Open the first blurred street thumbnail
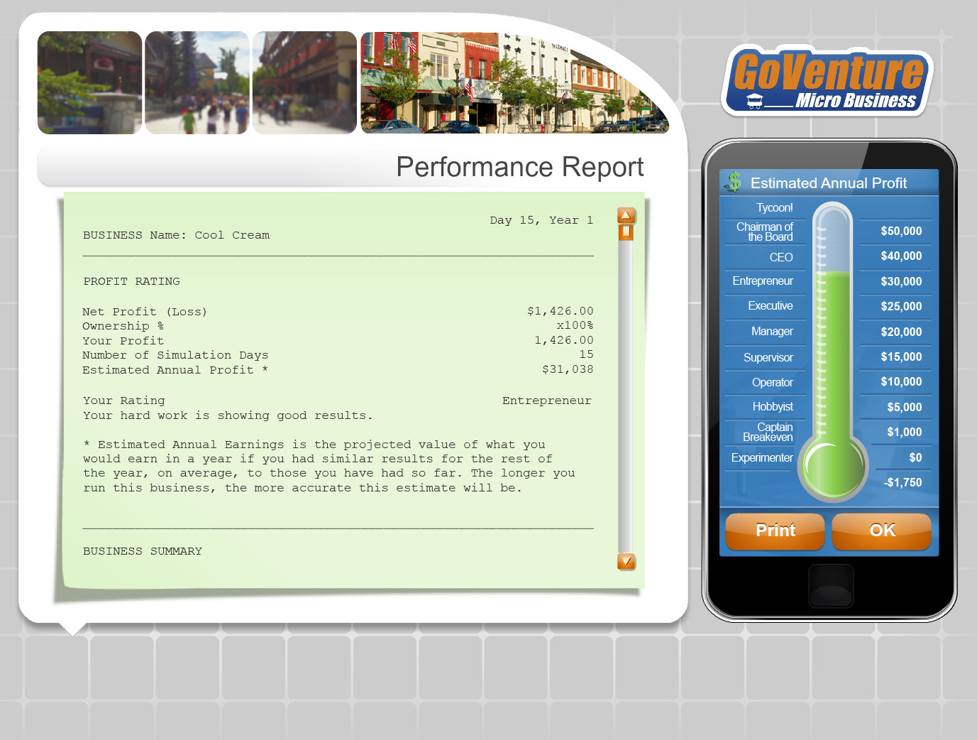This screenshot has height=740, width=977. 89,82
